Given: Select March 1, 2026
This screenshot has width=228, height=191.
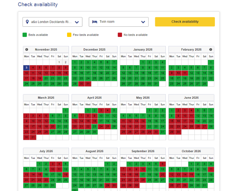Looking at the screenshot, I should point(66,110).
